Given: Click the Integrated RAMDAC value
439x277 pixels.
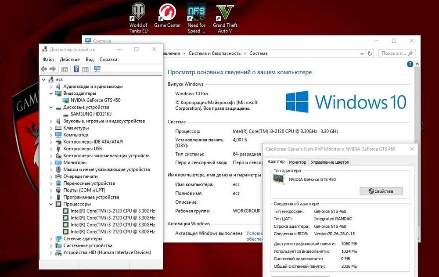Looking at the screenshot, I should pyautogui.click(x=333, y=219).
